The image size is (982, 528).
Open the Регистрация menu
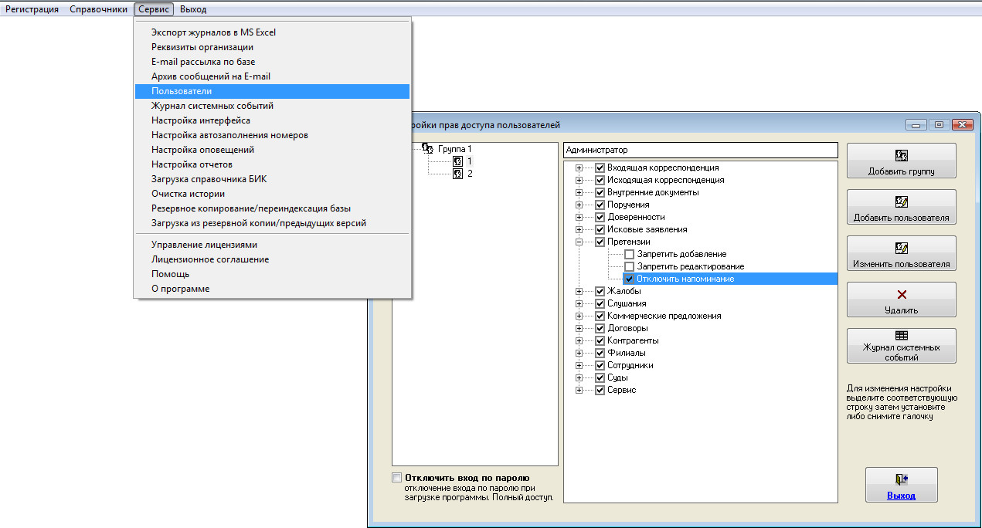point(32,9)
